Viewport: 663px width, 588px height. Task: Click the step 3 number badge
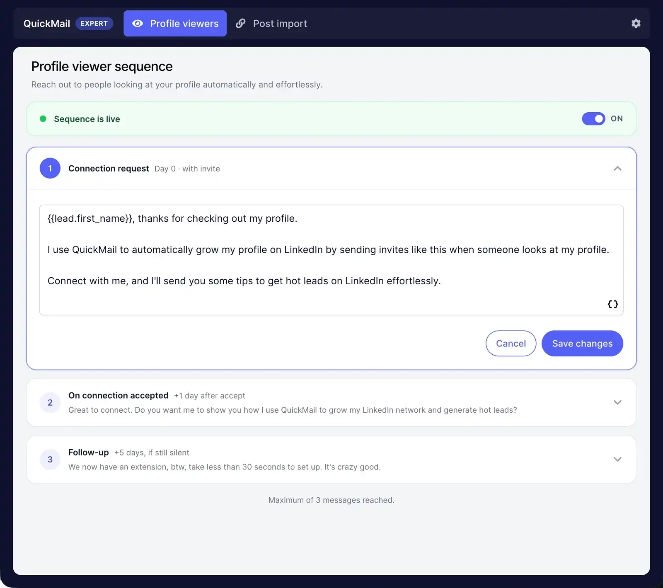point(50,459)
